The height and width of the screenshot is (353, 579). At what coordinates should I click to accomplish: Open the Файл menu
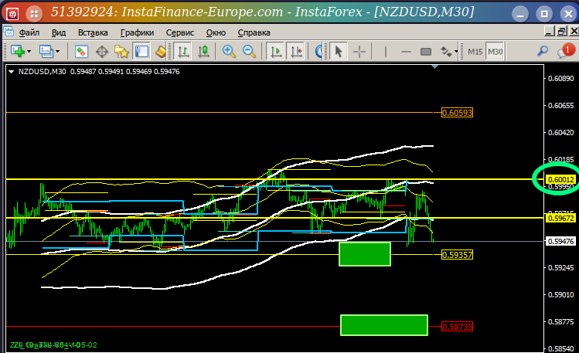click(29, 32)
